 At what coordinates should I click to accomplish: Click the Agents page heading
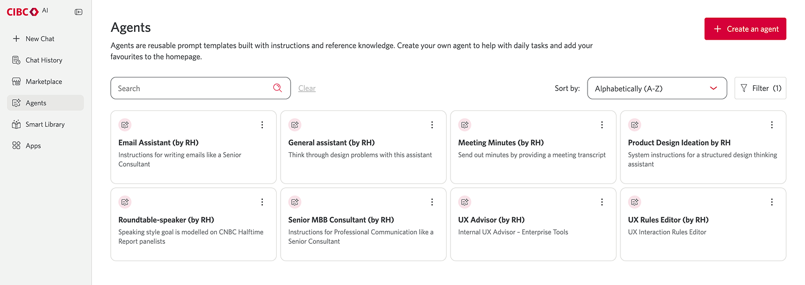131,27
